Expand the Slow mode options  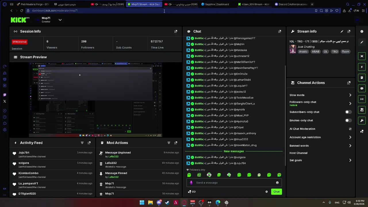pyautogui.click(x=350, y=95)
